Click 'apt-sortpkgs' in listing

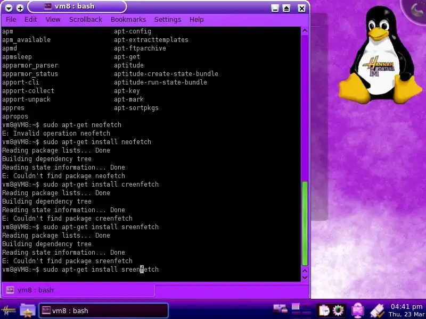(x=136, y=108)
